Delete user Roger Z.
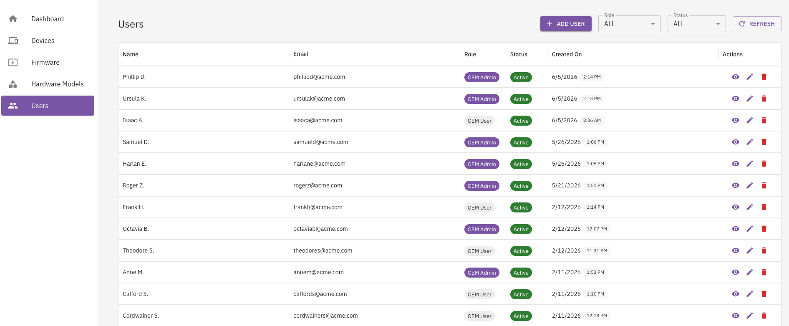 [764, 185]
